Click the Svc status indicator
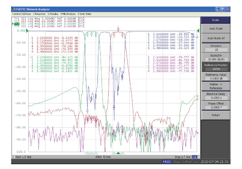The width and height of the screenshot is (242, 169). coord(196,162)
